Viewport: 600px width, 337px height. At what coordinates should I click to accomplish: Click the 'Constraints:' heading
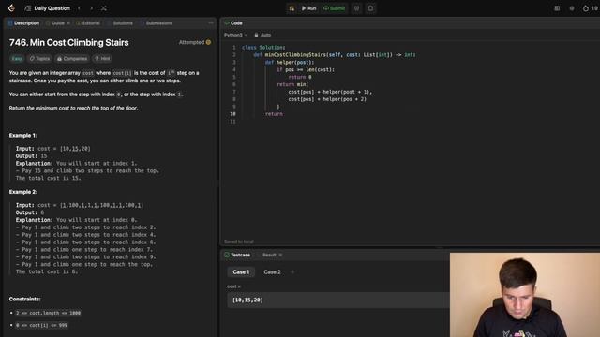click(25, 299)
